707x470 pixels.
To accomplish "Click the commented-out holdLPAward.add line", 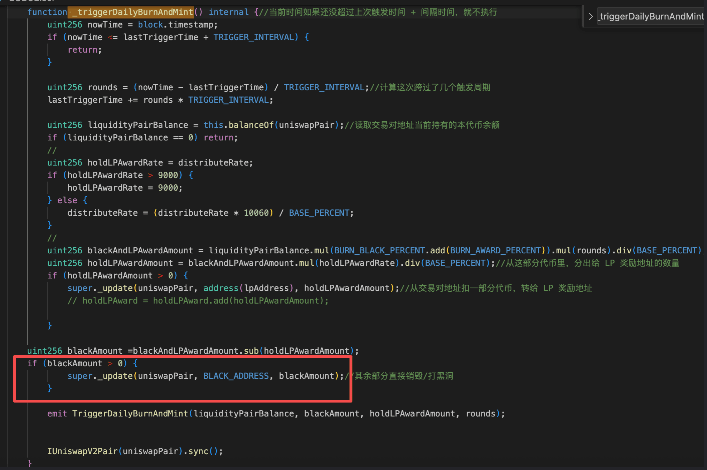I will 197,301.
